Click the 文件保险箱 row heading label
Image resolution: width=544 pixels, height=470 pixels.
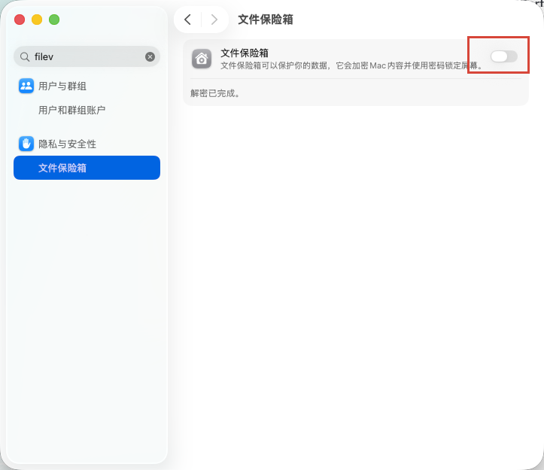[x=245, y=53]
